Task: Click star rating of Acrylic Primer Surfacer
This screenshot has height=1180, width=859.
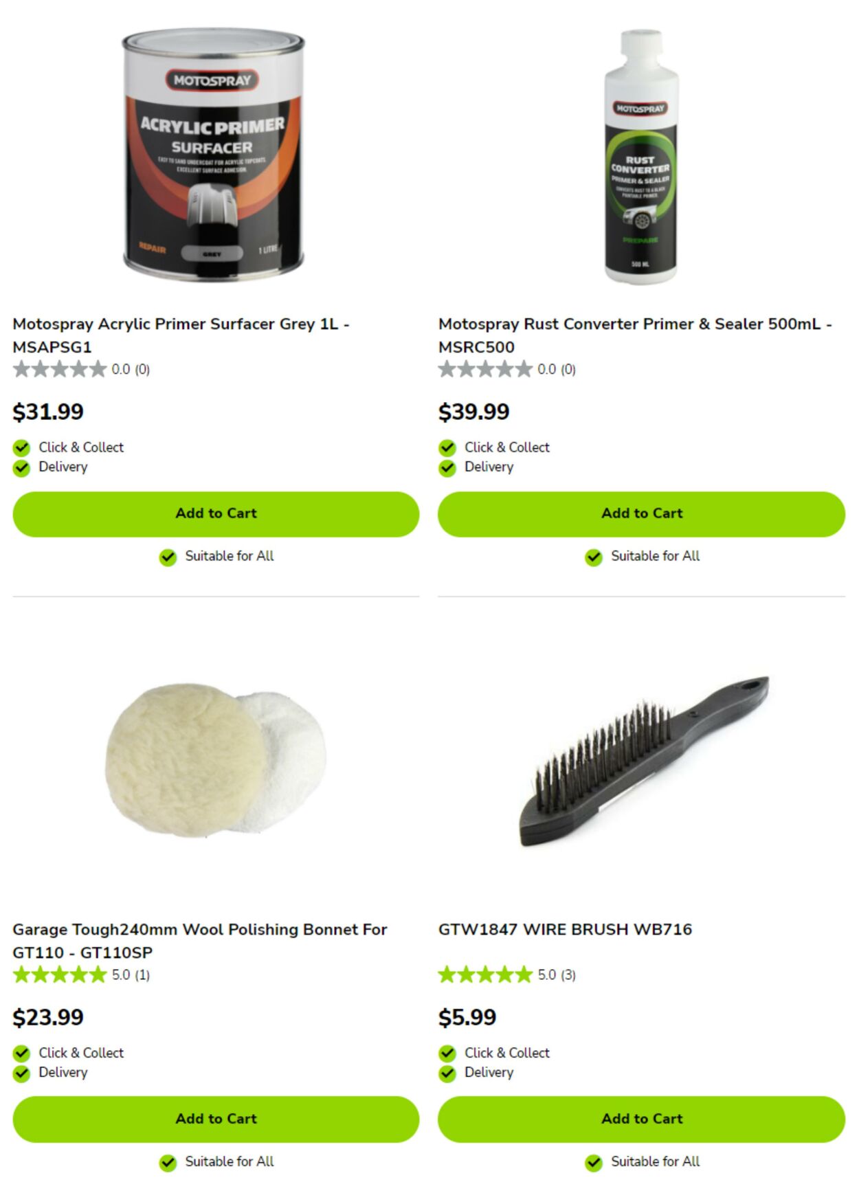Action: point(60,370)
